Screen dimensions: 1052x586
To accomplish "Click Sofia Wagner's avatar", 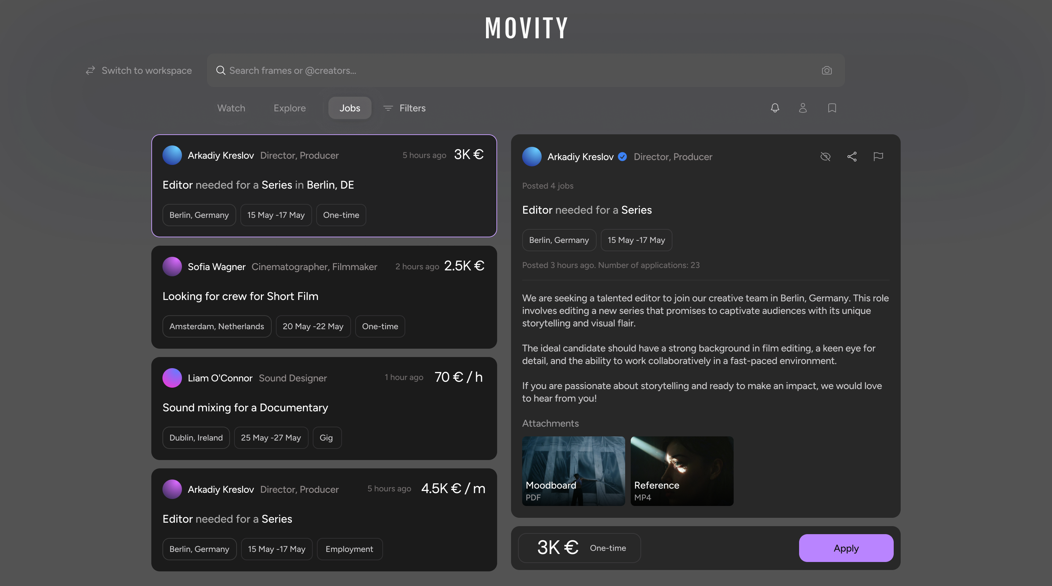I will point(172,267).
